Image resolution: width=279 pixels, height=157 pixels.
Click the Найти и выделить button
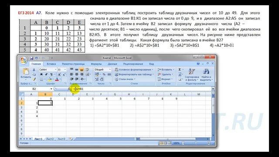[206, 74]
